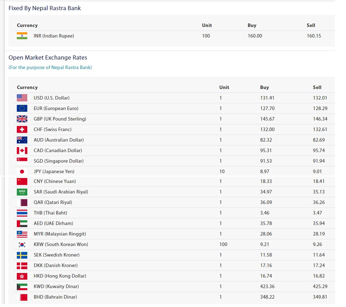The width and height of the screenshot is (346, 307).
Task: Click KWD sell rate 425.29
Action: coord(320,287)
